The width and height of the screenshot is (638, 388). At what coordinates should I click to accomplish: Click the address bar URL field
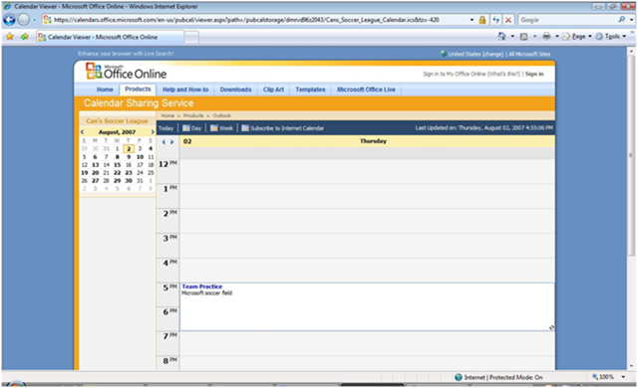click(255, 20)
